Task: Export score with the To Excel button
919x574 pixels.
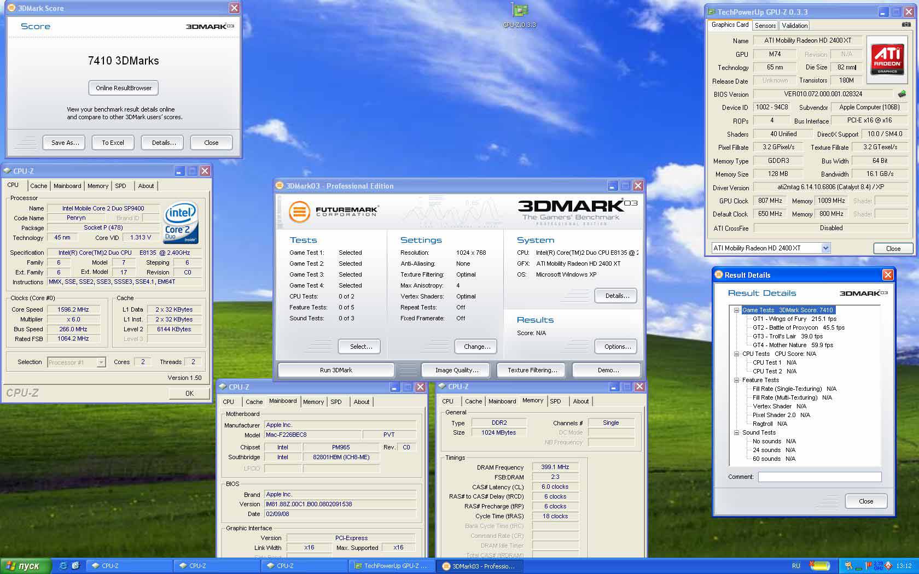Action: coord(113,143)
